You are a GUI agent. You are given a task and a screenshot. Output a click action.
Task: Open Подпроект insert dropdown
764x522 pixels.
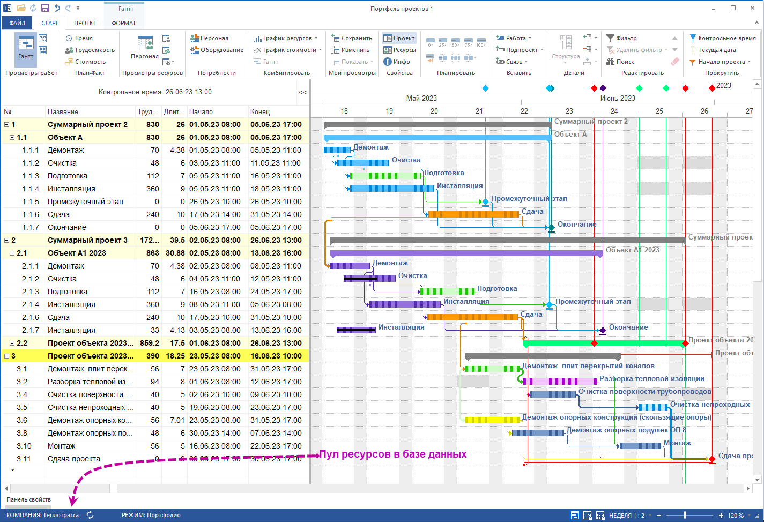point(520,50)
